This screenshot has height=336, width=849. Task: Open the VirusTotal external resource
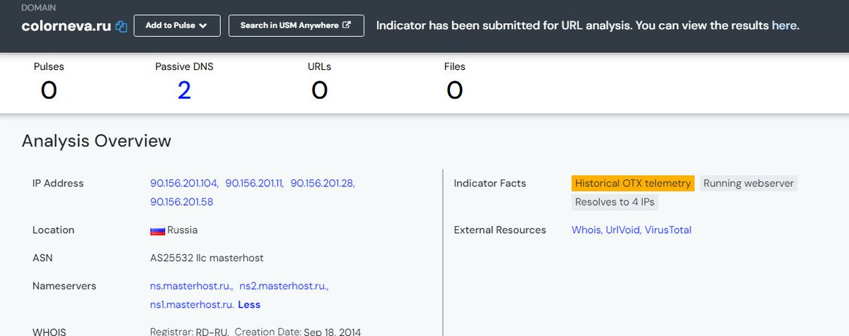(x=668, y=229)
